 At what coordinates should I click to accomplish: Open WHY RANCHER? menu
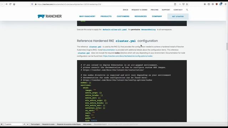(87, 16)
